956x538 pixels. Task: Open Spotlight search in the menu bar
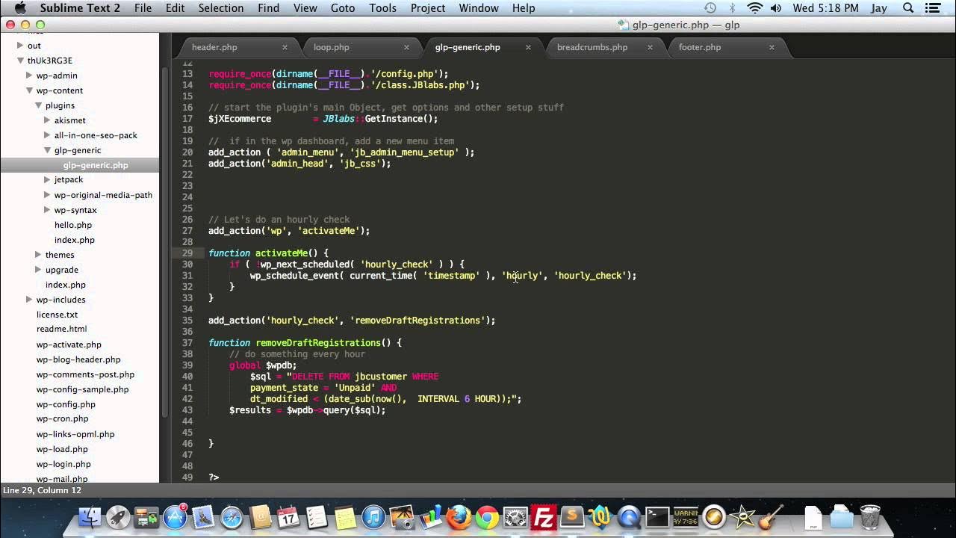coord(907,8)
